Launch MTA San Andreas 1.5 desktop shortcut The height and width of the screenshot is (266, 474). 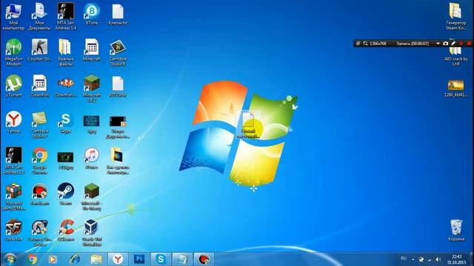[x=13, y=160]
